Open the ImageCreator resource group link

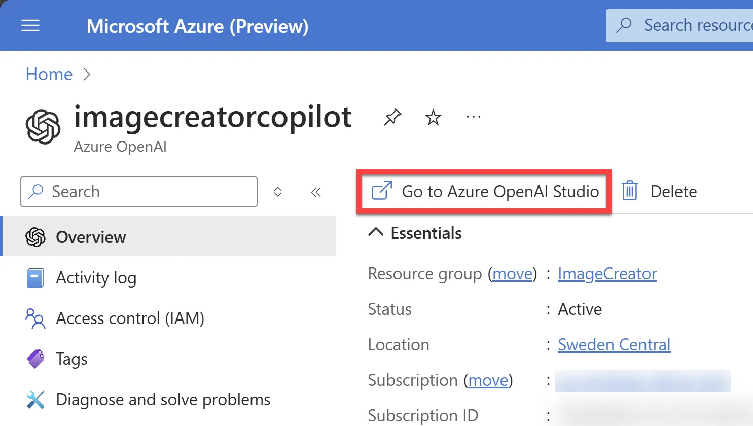pos(607,274)
